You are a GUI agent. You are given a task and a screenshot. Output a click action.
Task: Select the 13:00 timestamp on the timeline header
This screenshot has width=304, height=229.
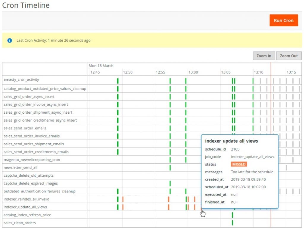193,72
